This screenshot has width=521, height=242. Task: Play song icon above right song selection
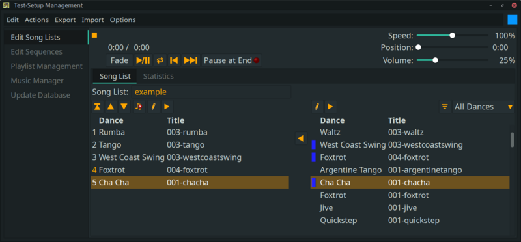point(330,107)
